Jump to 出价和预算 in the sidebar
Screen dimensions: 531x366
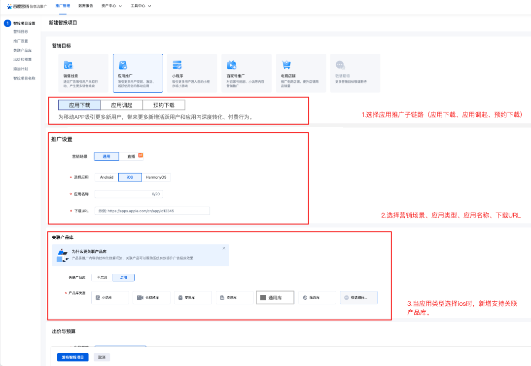click(23, 60)
